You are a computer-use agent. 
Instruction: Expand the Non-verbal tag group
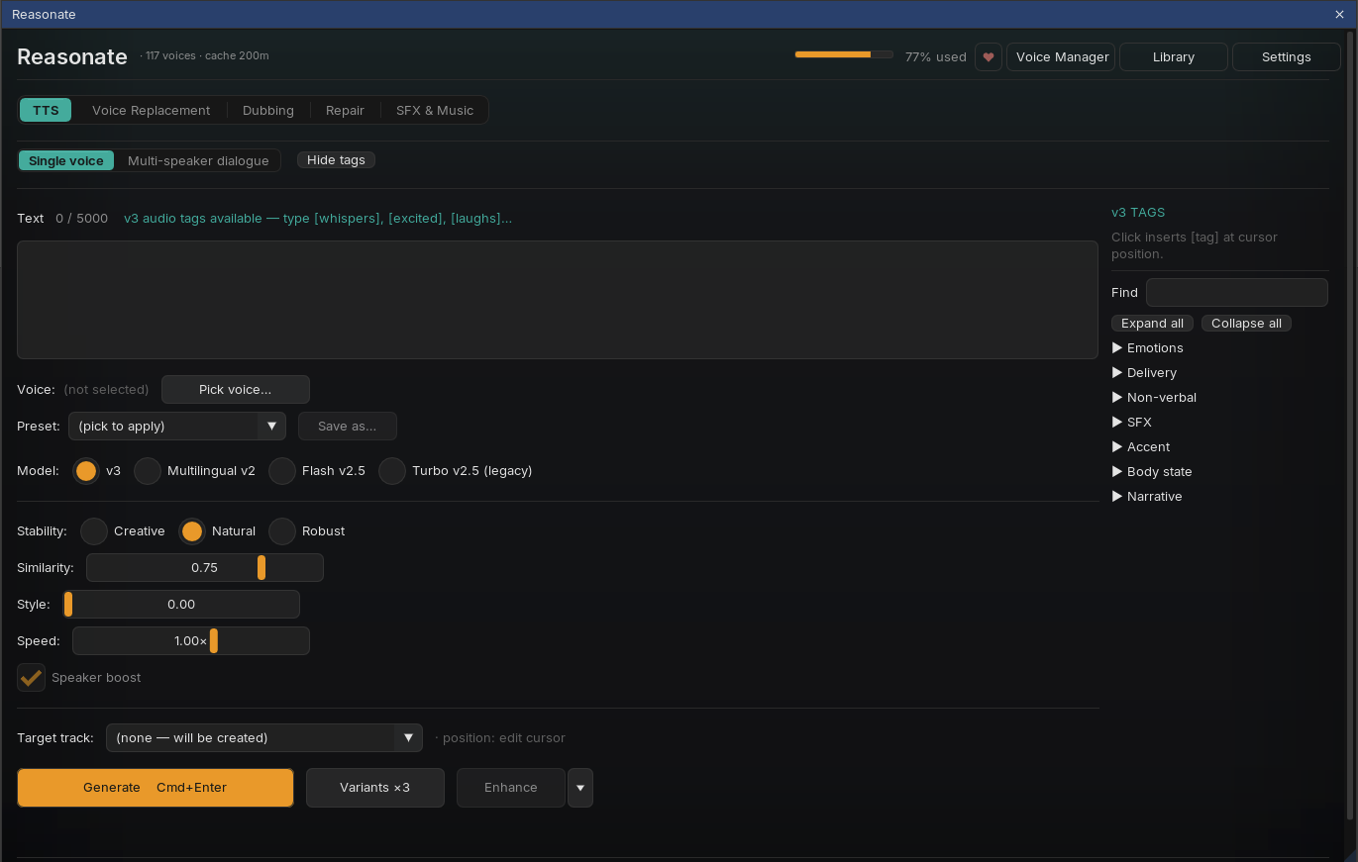(1155, 398)
